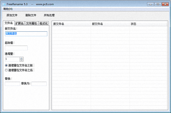Switch to the 格式化 tab
This screenshot has width=171, height=113.
tap(44, 23)
